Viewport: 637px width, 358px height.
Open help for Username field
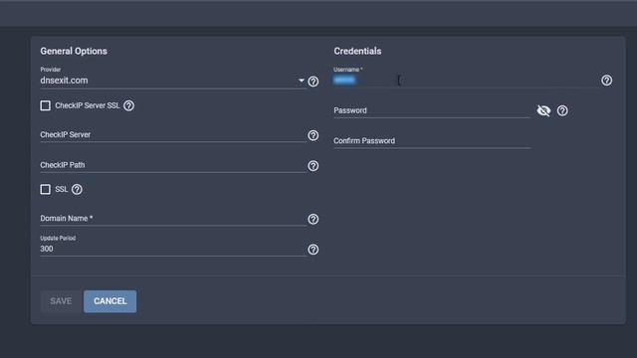coord(606,81)
